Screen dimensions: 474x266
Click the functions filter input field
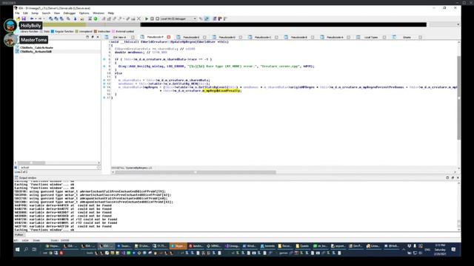coord(59,168)
